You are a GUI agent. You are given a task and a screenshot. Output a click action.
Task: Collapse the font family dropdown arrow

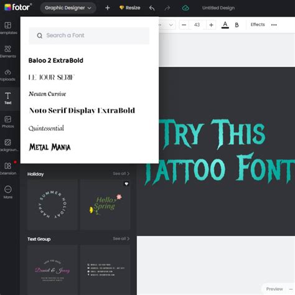tap(171, 25)
